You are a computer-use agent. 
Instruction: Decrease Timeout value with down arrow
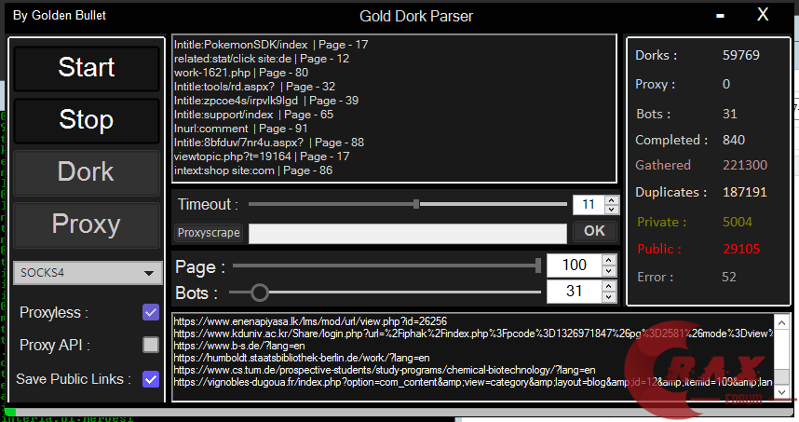coord(611,210)
